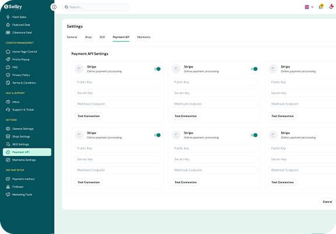The height and width of the screenshot is (234, 336).
Task: Toggle the second bottom-row Stripe switch
Action: click(254, 135)
